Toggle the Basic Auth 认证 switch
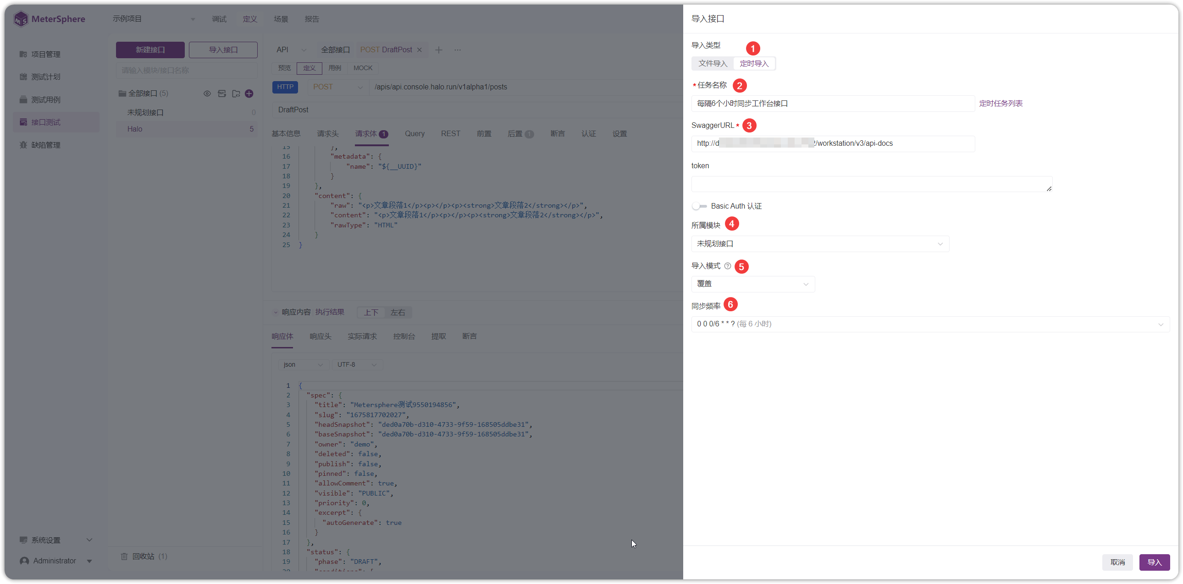The height and width of the screenshot is (584, 1183). (699, 206)
